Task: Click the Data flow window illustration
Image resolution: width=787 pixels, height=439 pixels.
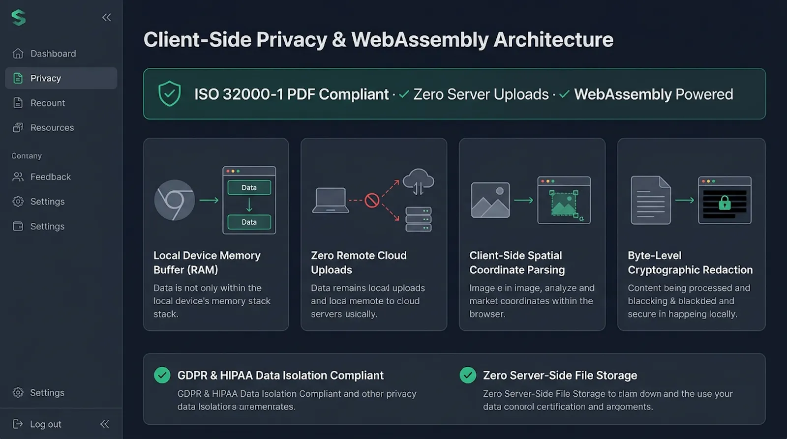Action: [x=249, y=200]
